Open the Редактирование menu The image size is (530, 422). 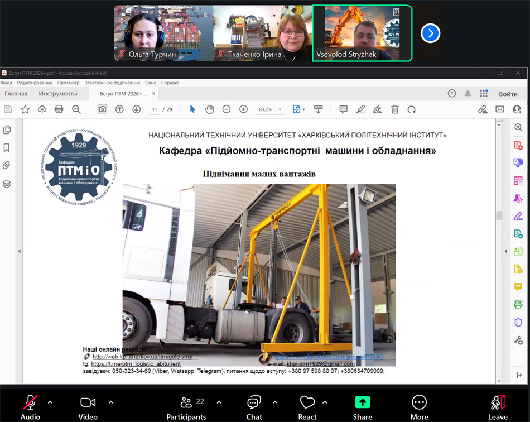35,83
